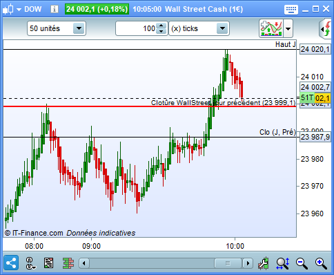Open the keyboard shortcuts icon
The height and width of the screenshot is (275, 334).
[291, 10]
